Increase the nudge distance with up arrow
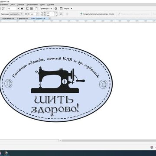Image resolution: width=156 pixels, height=156 pixels. click(x=38, y=13)
